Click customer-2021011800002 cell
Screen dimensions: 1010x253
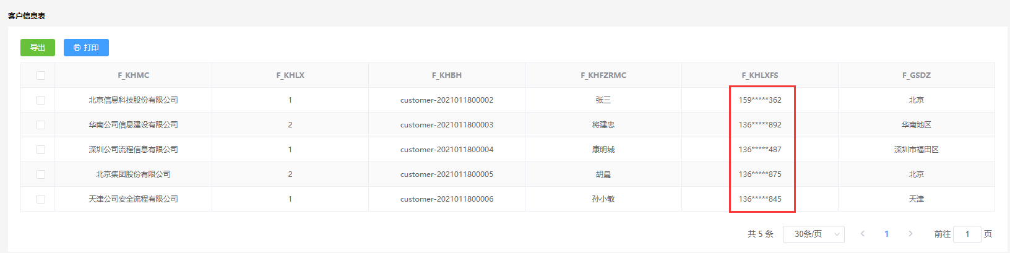pos(447,100)
